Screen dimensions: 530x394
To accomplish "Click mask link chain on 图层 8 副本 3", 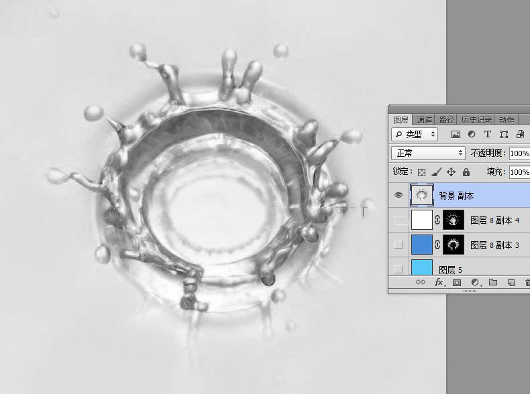I will 437,245.
